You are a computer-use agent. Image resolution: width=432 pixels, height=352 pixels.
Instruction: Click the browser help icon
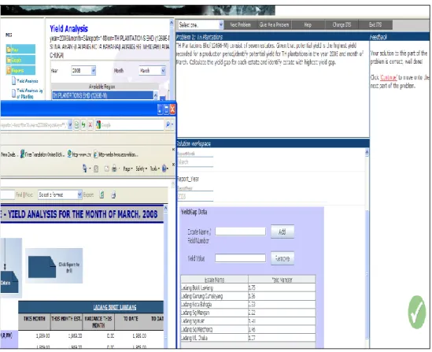pyautogui.click(x=164, y=169)
